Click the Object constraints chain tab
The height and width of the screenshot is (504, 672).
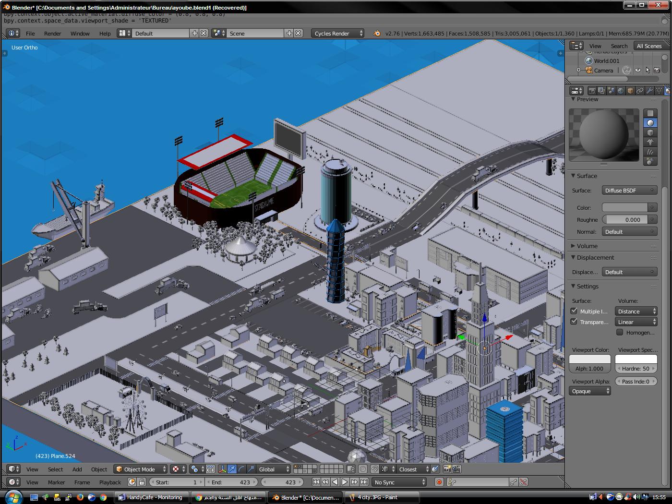640,90
